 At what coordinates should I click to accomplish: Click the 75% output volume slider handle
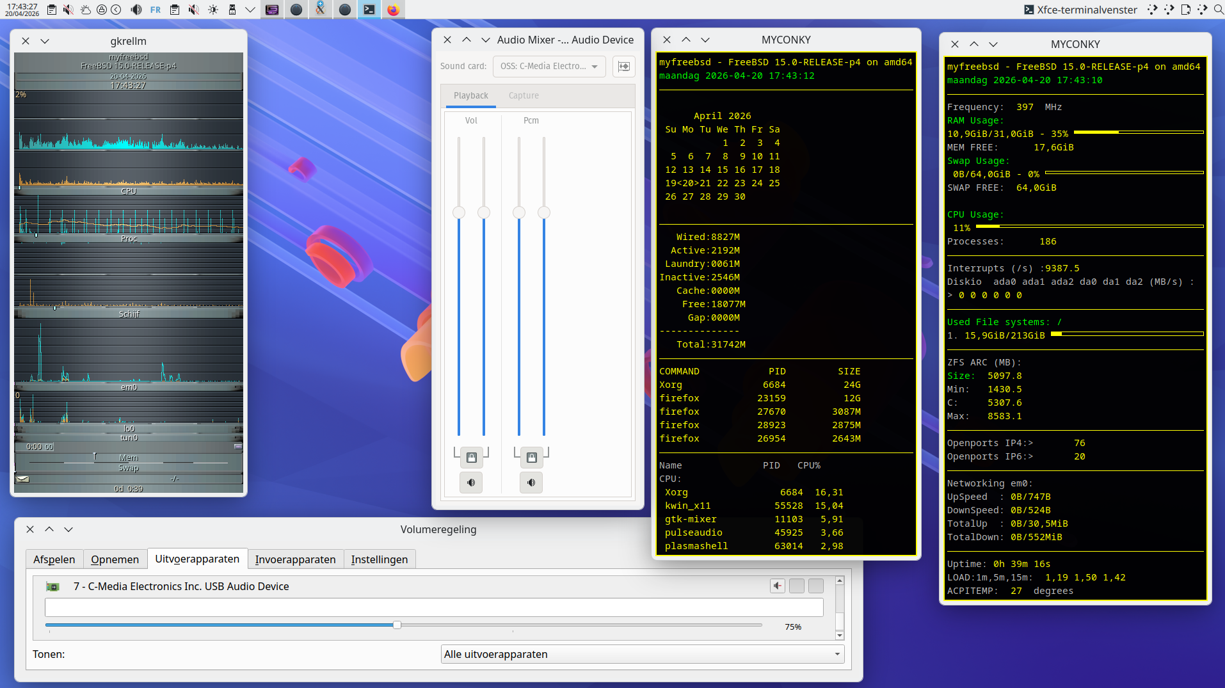pyautogui.click(x=397, y=625)
